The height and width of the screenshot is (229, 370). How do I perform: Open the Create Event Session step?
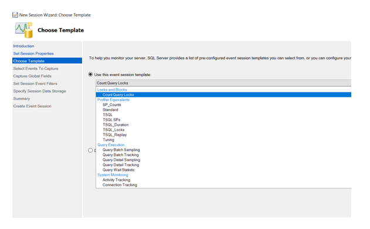click(x=32, y=106)
